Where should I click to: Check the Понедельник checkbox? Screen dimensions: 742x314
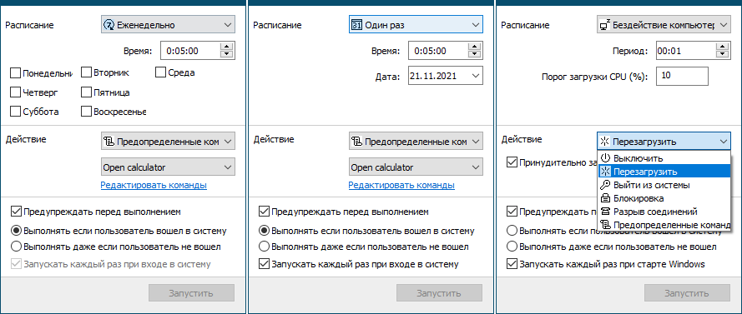point(15,72)
